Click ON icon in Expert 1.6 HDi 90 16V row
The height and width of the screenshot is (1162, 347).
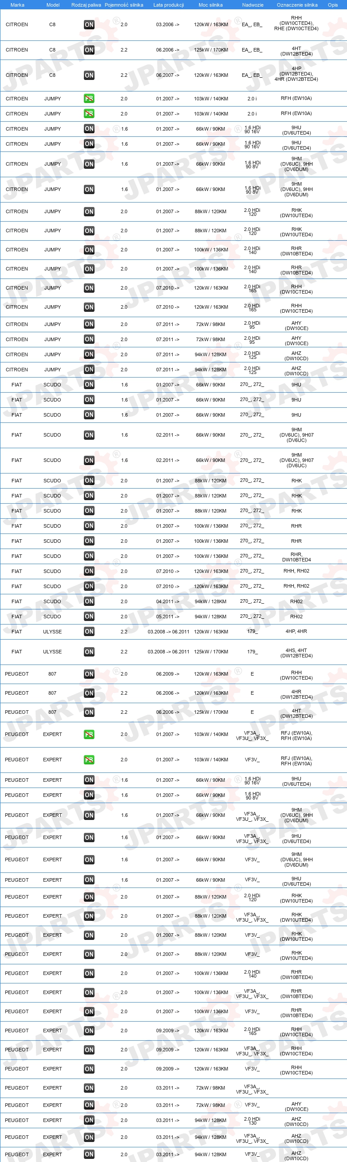click(x=89, y=780)
